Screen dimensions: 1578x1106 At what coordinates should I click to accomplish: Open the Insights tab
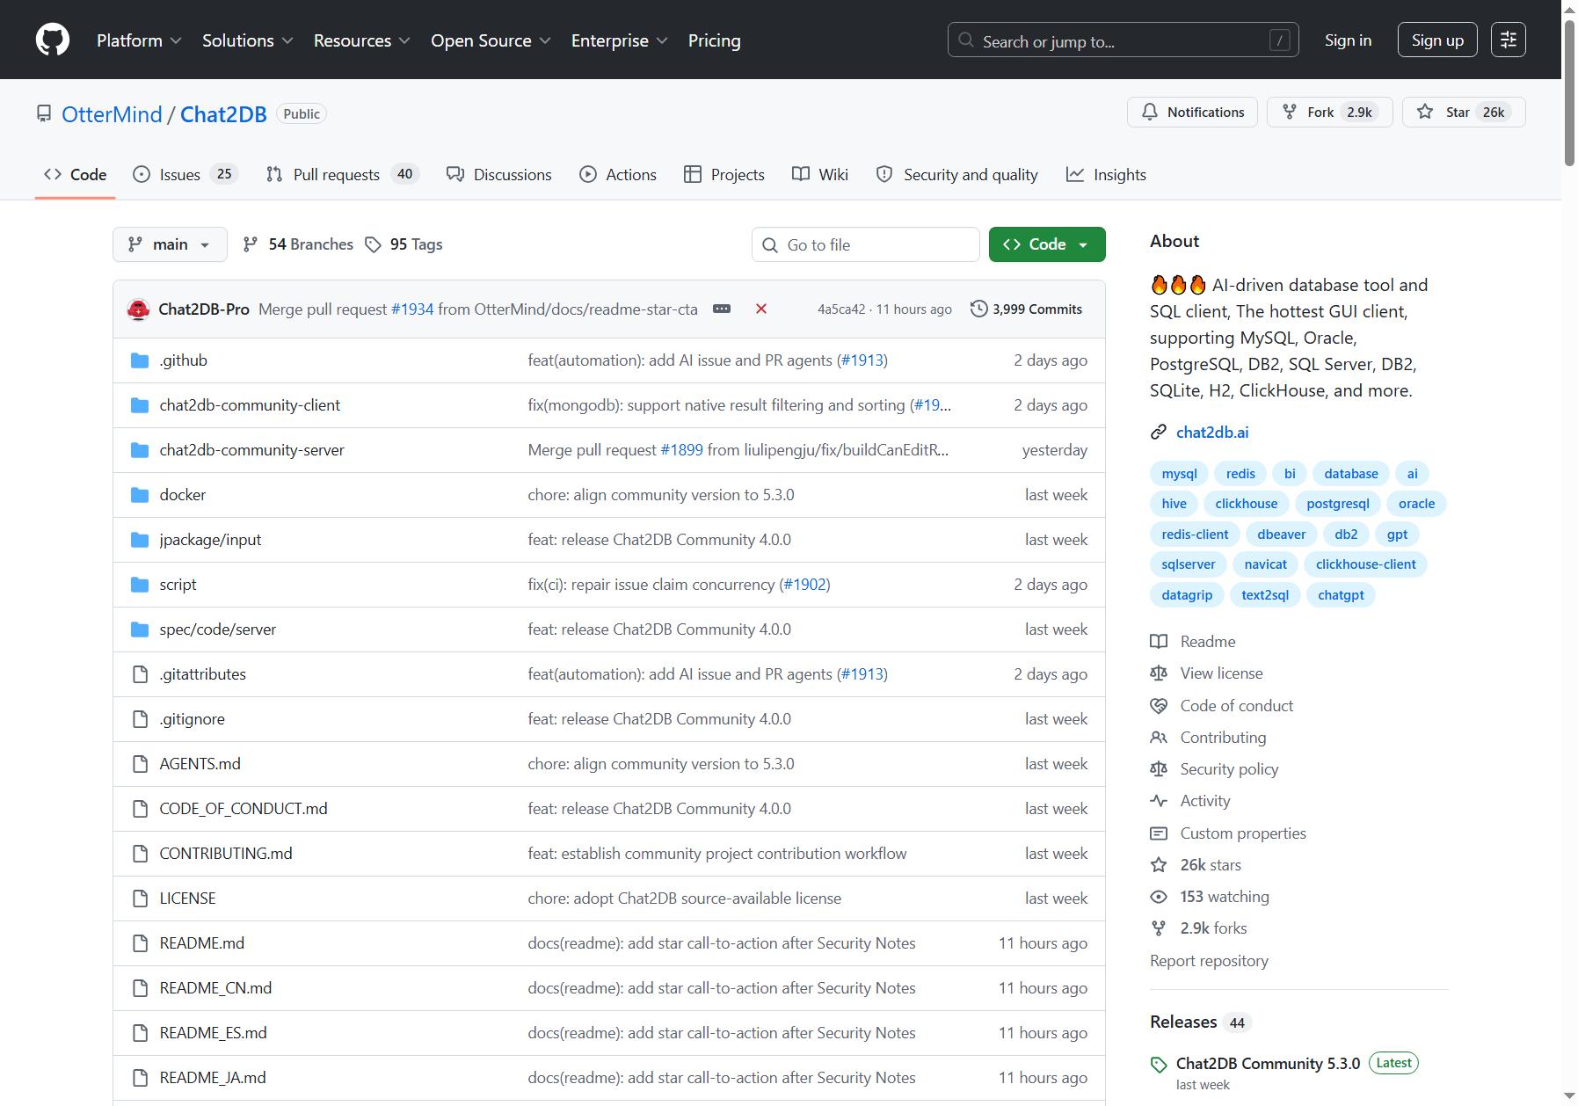[1106, 175]
